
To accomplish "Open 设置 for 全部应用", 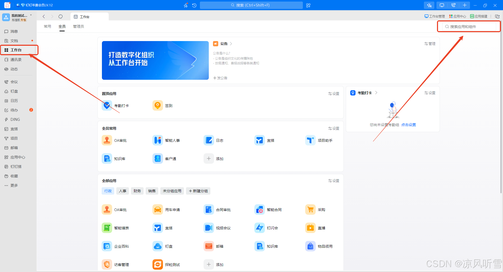I will pos(334,181).
